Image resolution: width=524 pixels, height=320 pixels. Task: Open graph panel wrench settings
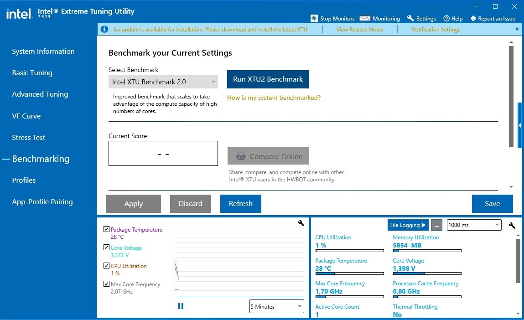[x=301, y=223]
